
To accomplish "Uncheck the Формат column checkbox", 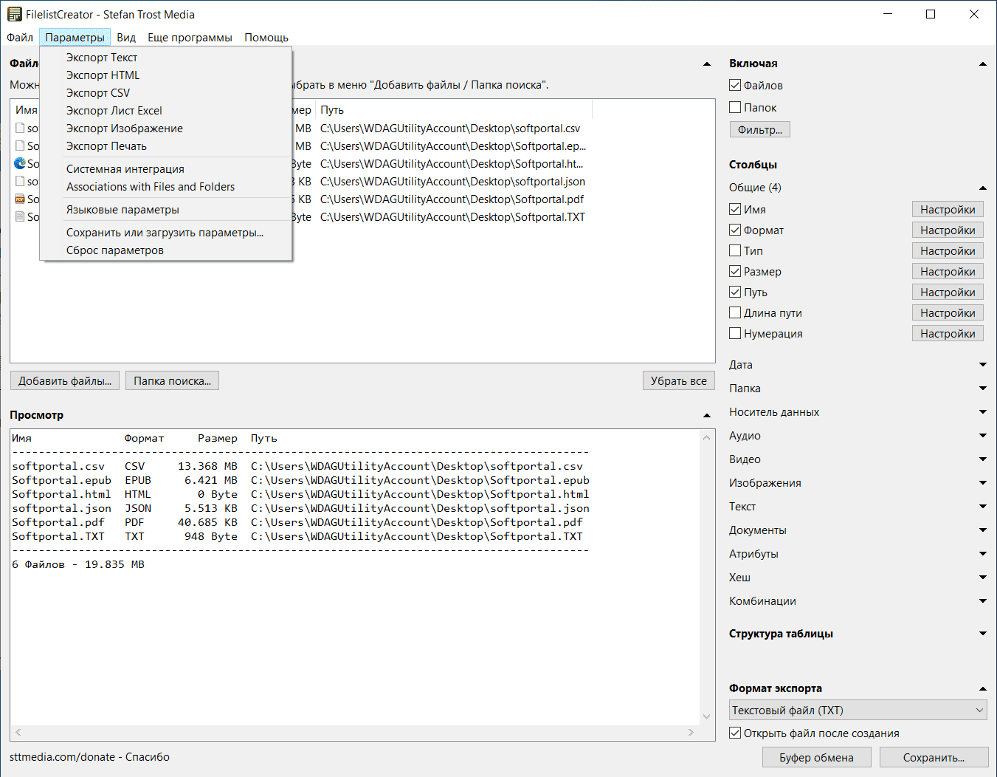I will [735, 230].
